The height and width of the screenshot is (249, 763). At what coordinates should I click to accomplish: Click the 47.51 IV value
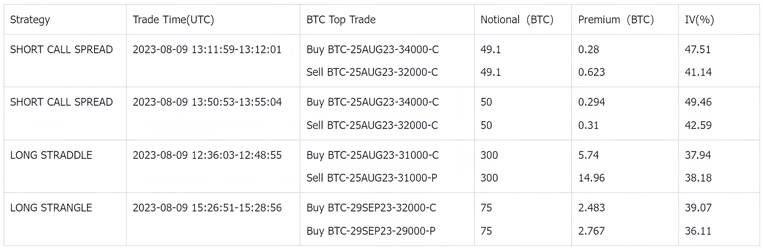[698, 50]
